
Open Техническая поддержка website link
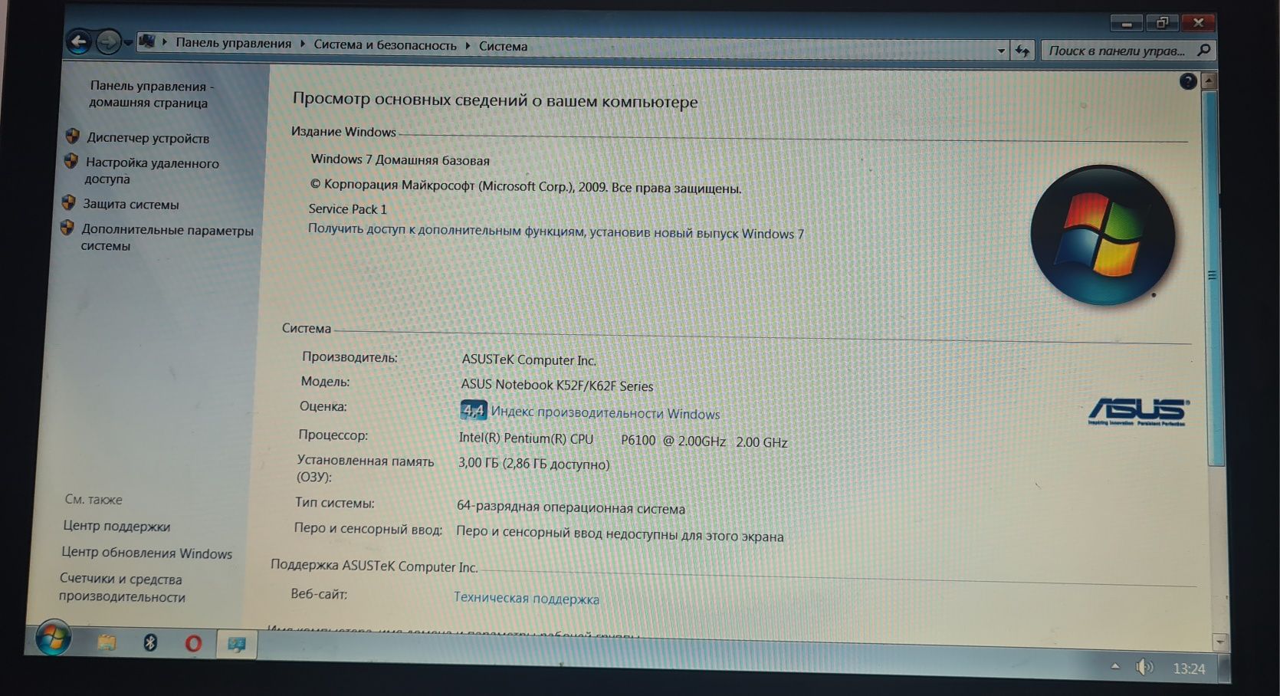point(526,598)
